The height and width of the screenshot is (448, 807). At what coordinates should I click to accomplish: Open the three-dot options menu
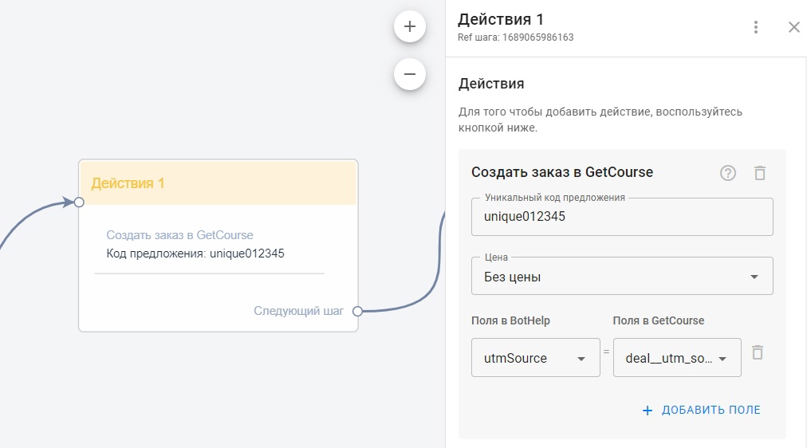(x=756, y=27)
